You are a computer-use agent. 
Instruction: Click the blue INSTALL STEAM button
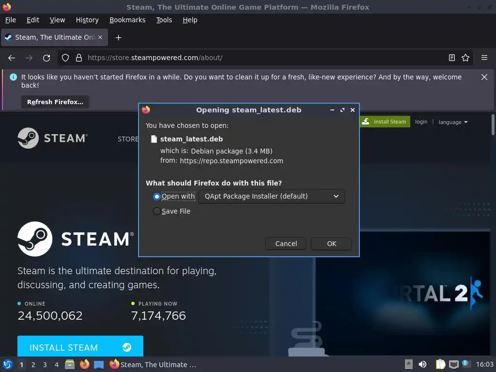[x=80, y=347]
